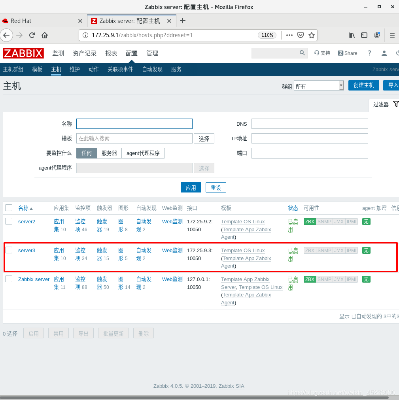Open Zabbix help question mark

click(x=369, y=53)
